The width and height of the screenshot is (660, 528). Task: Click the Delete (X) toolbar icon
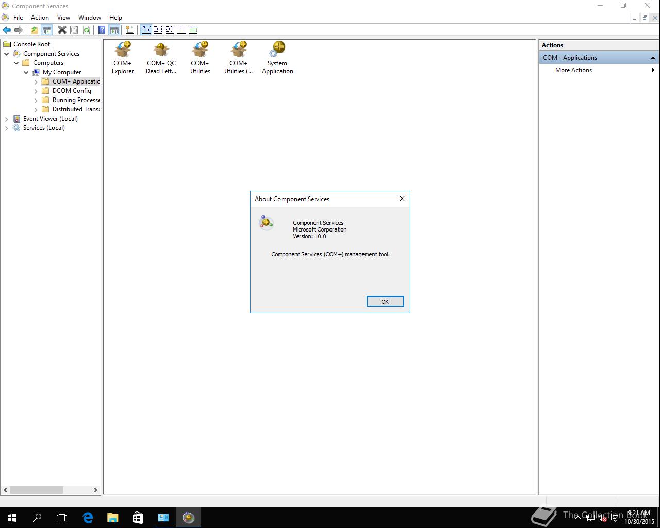(x=62, y=30)
